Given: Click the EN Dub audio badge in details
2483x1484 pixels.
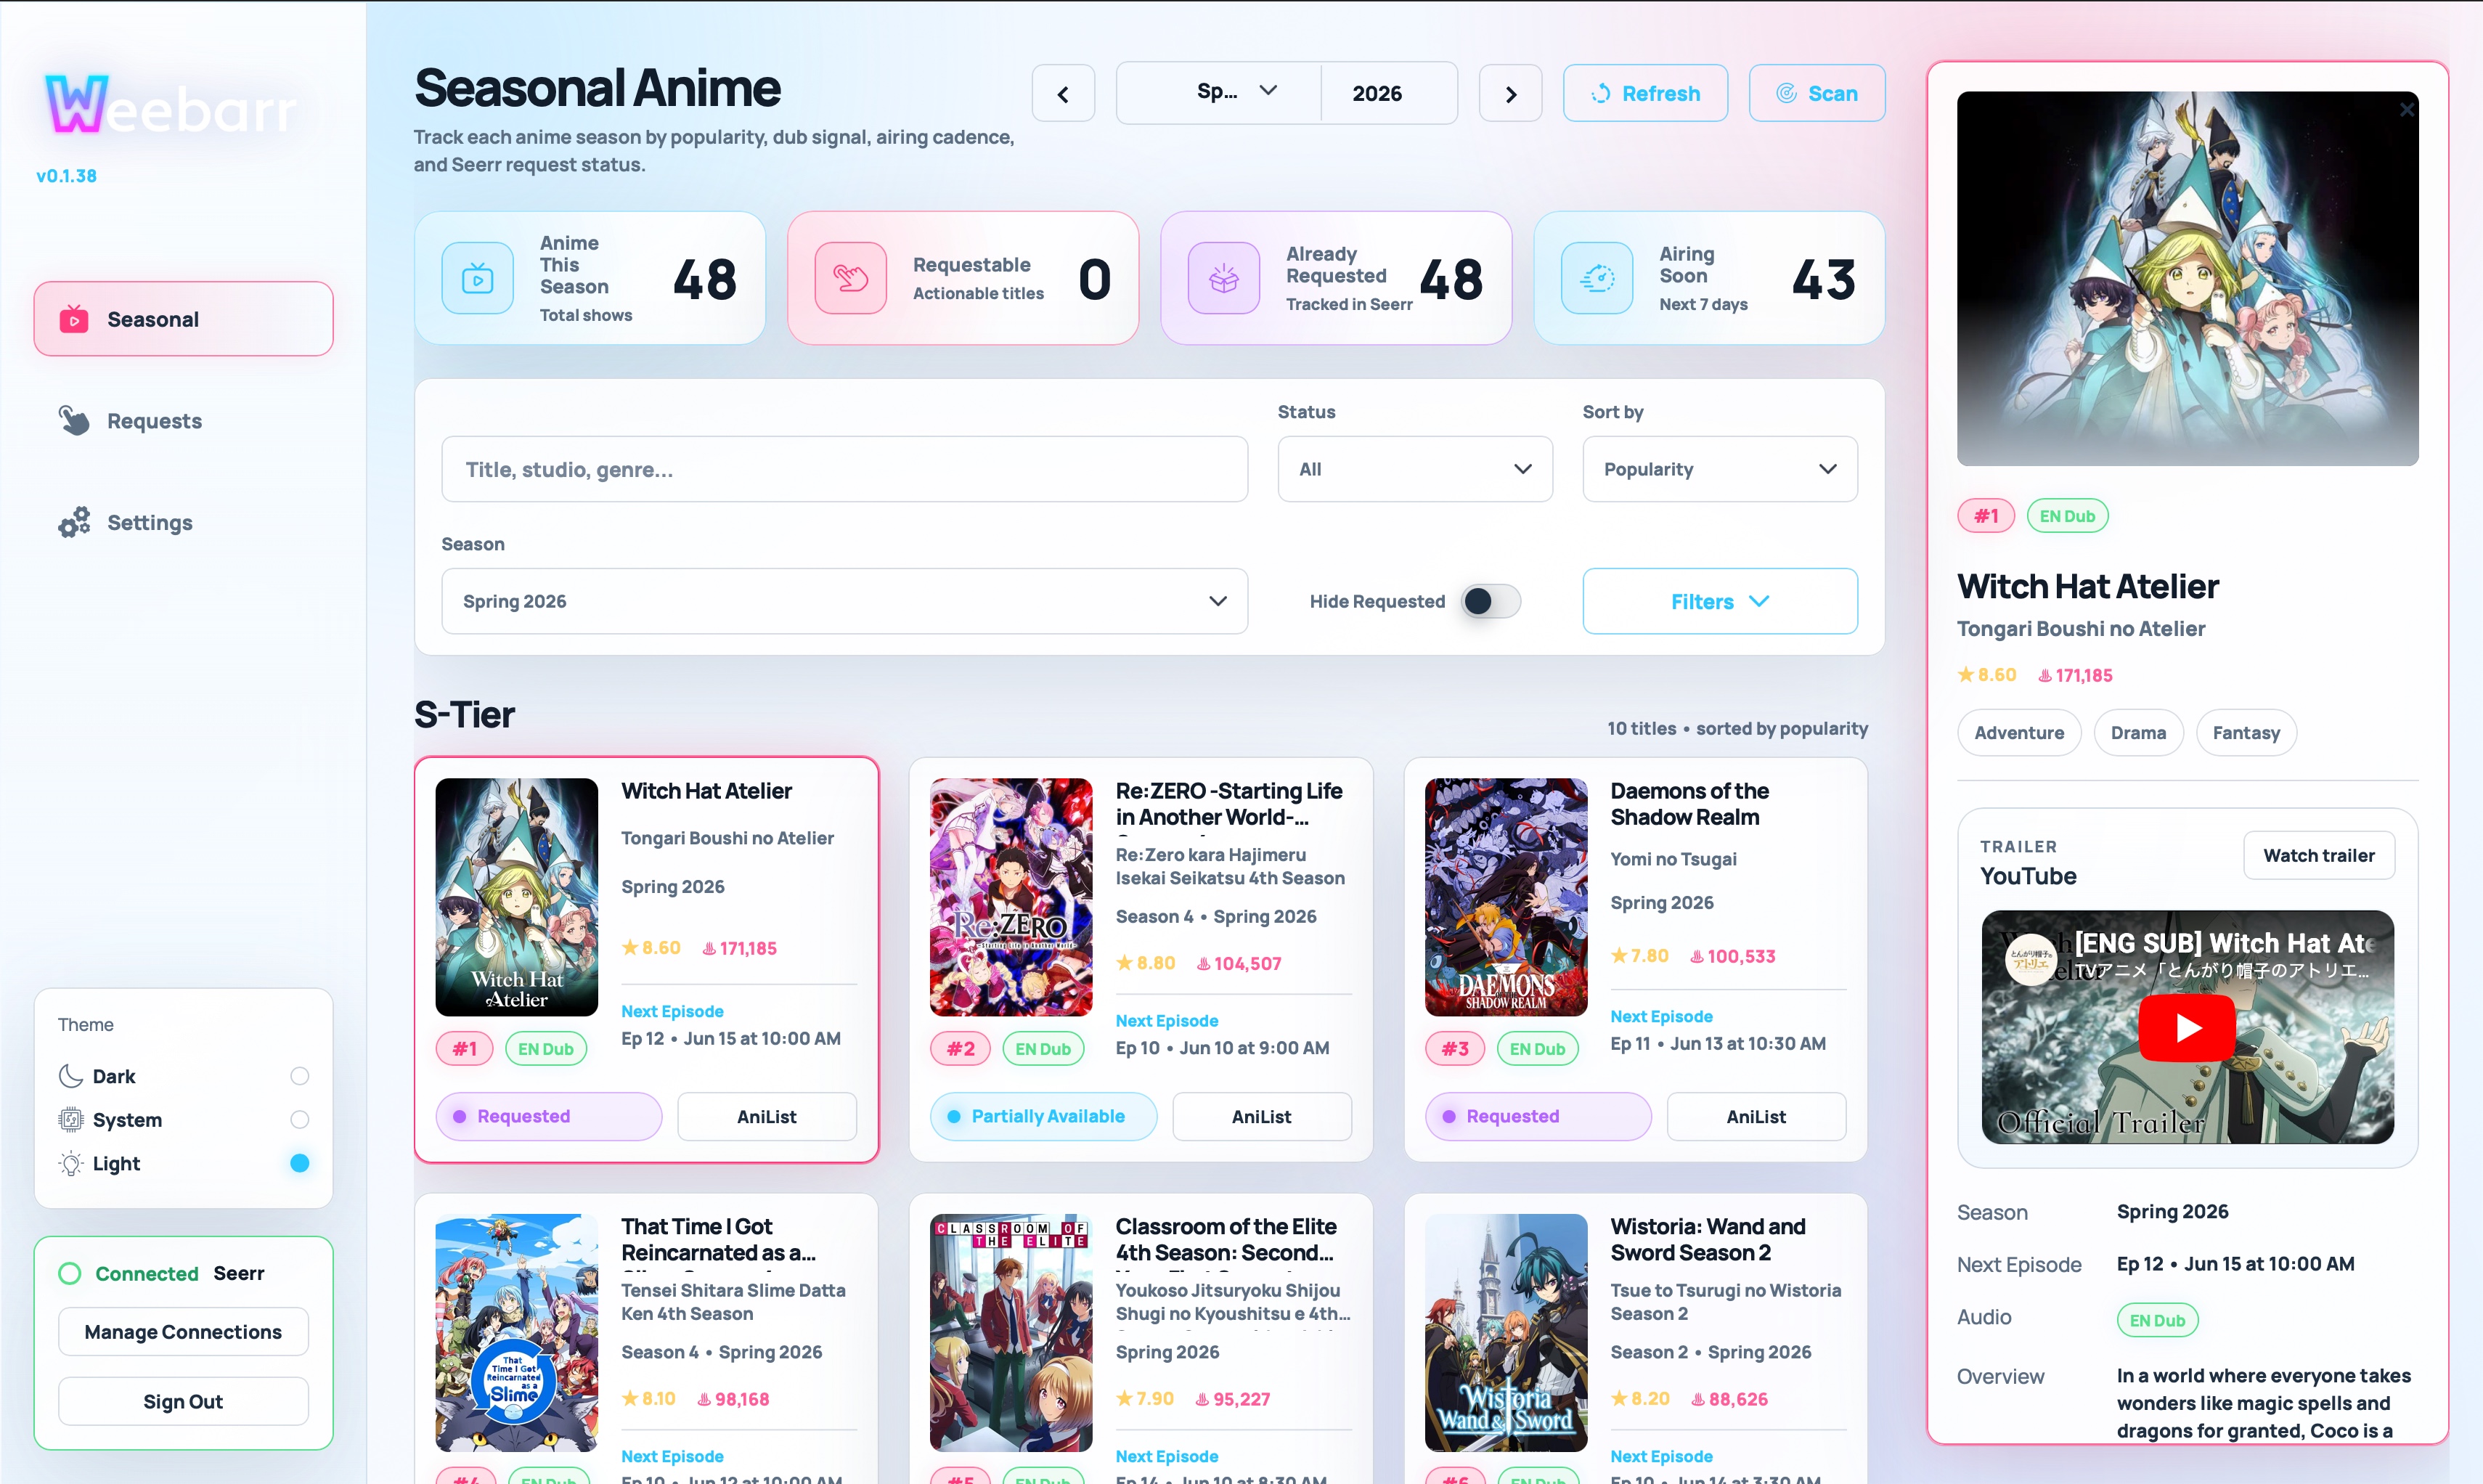Looking at the screenshot, I should [x=2157, y=1320].
